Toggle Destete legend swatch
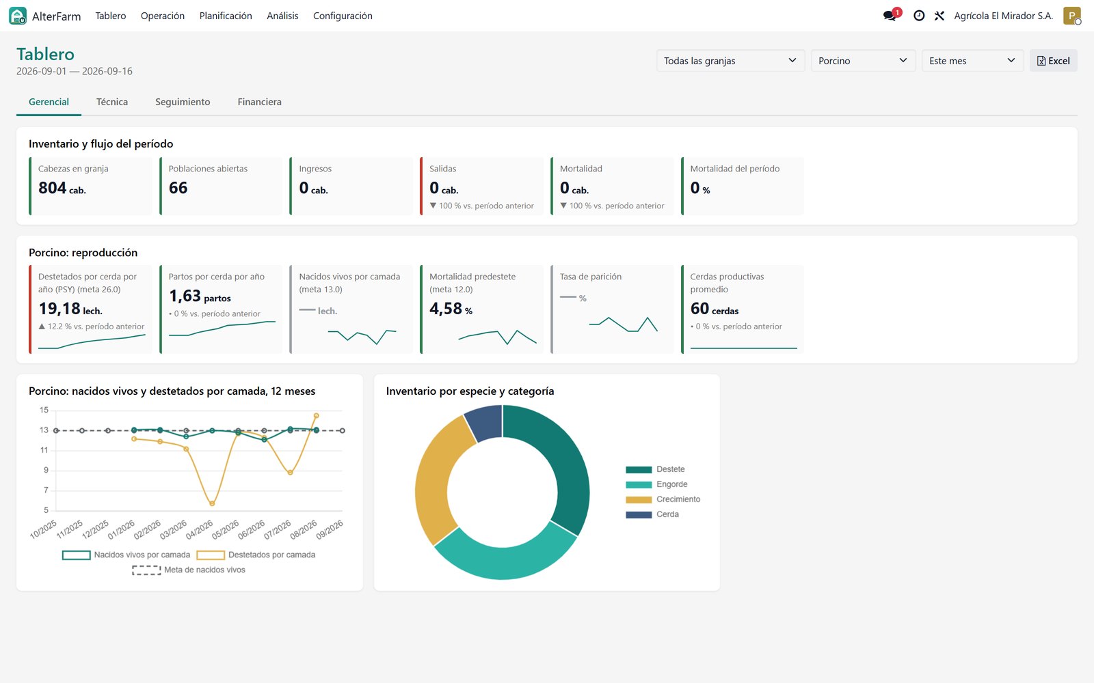This screenshot has height=683, width=1094. [639, 469]
